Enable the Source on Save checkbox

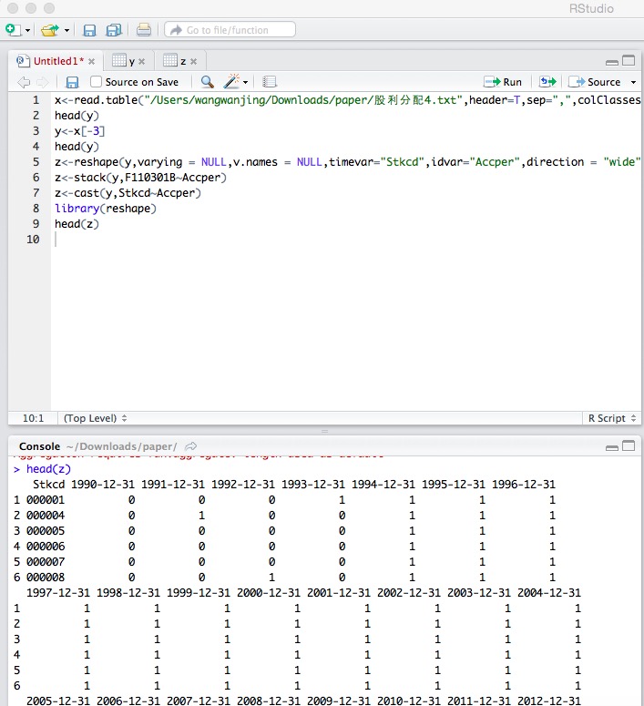point(97,82)
